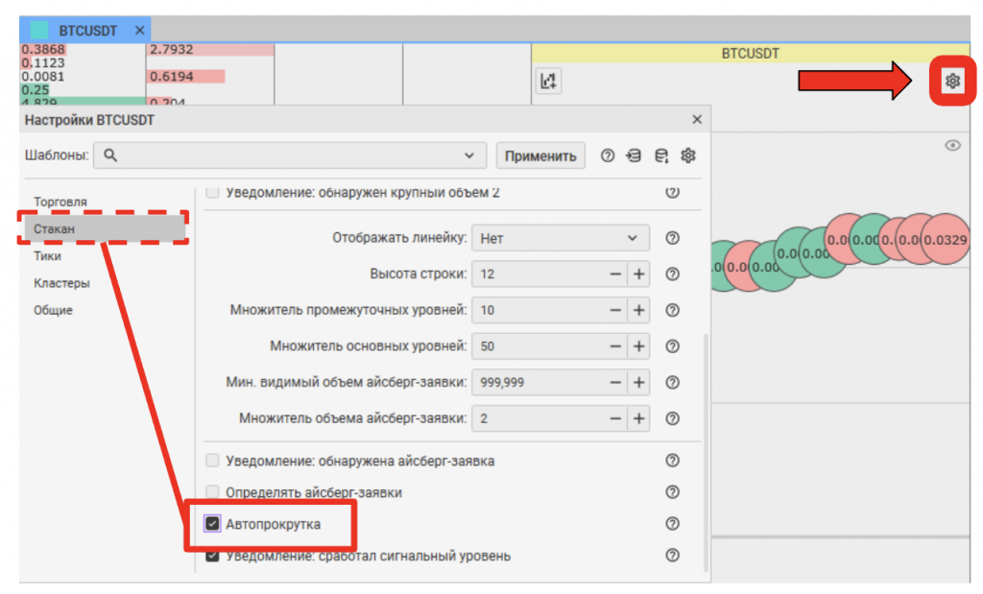Disable Уведомление: сработал сигнальный уровень
This screenshot has height=594, width=983.
pyautogui.click(x=213, y=557)
